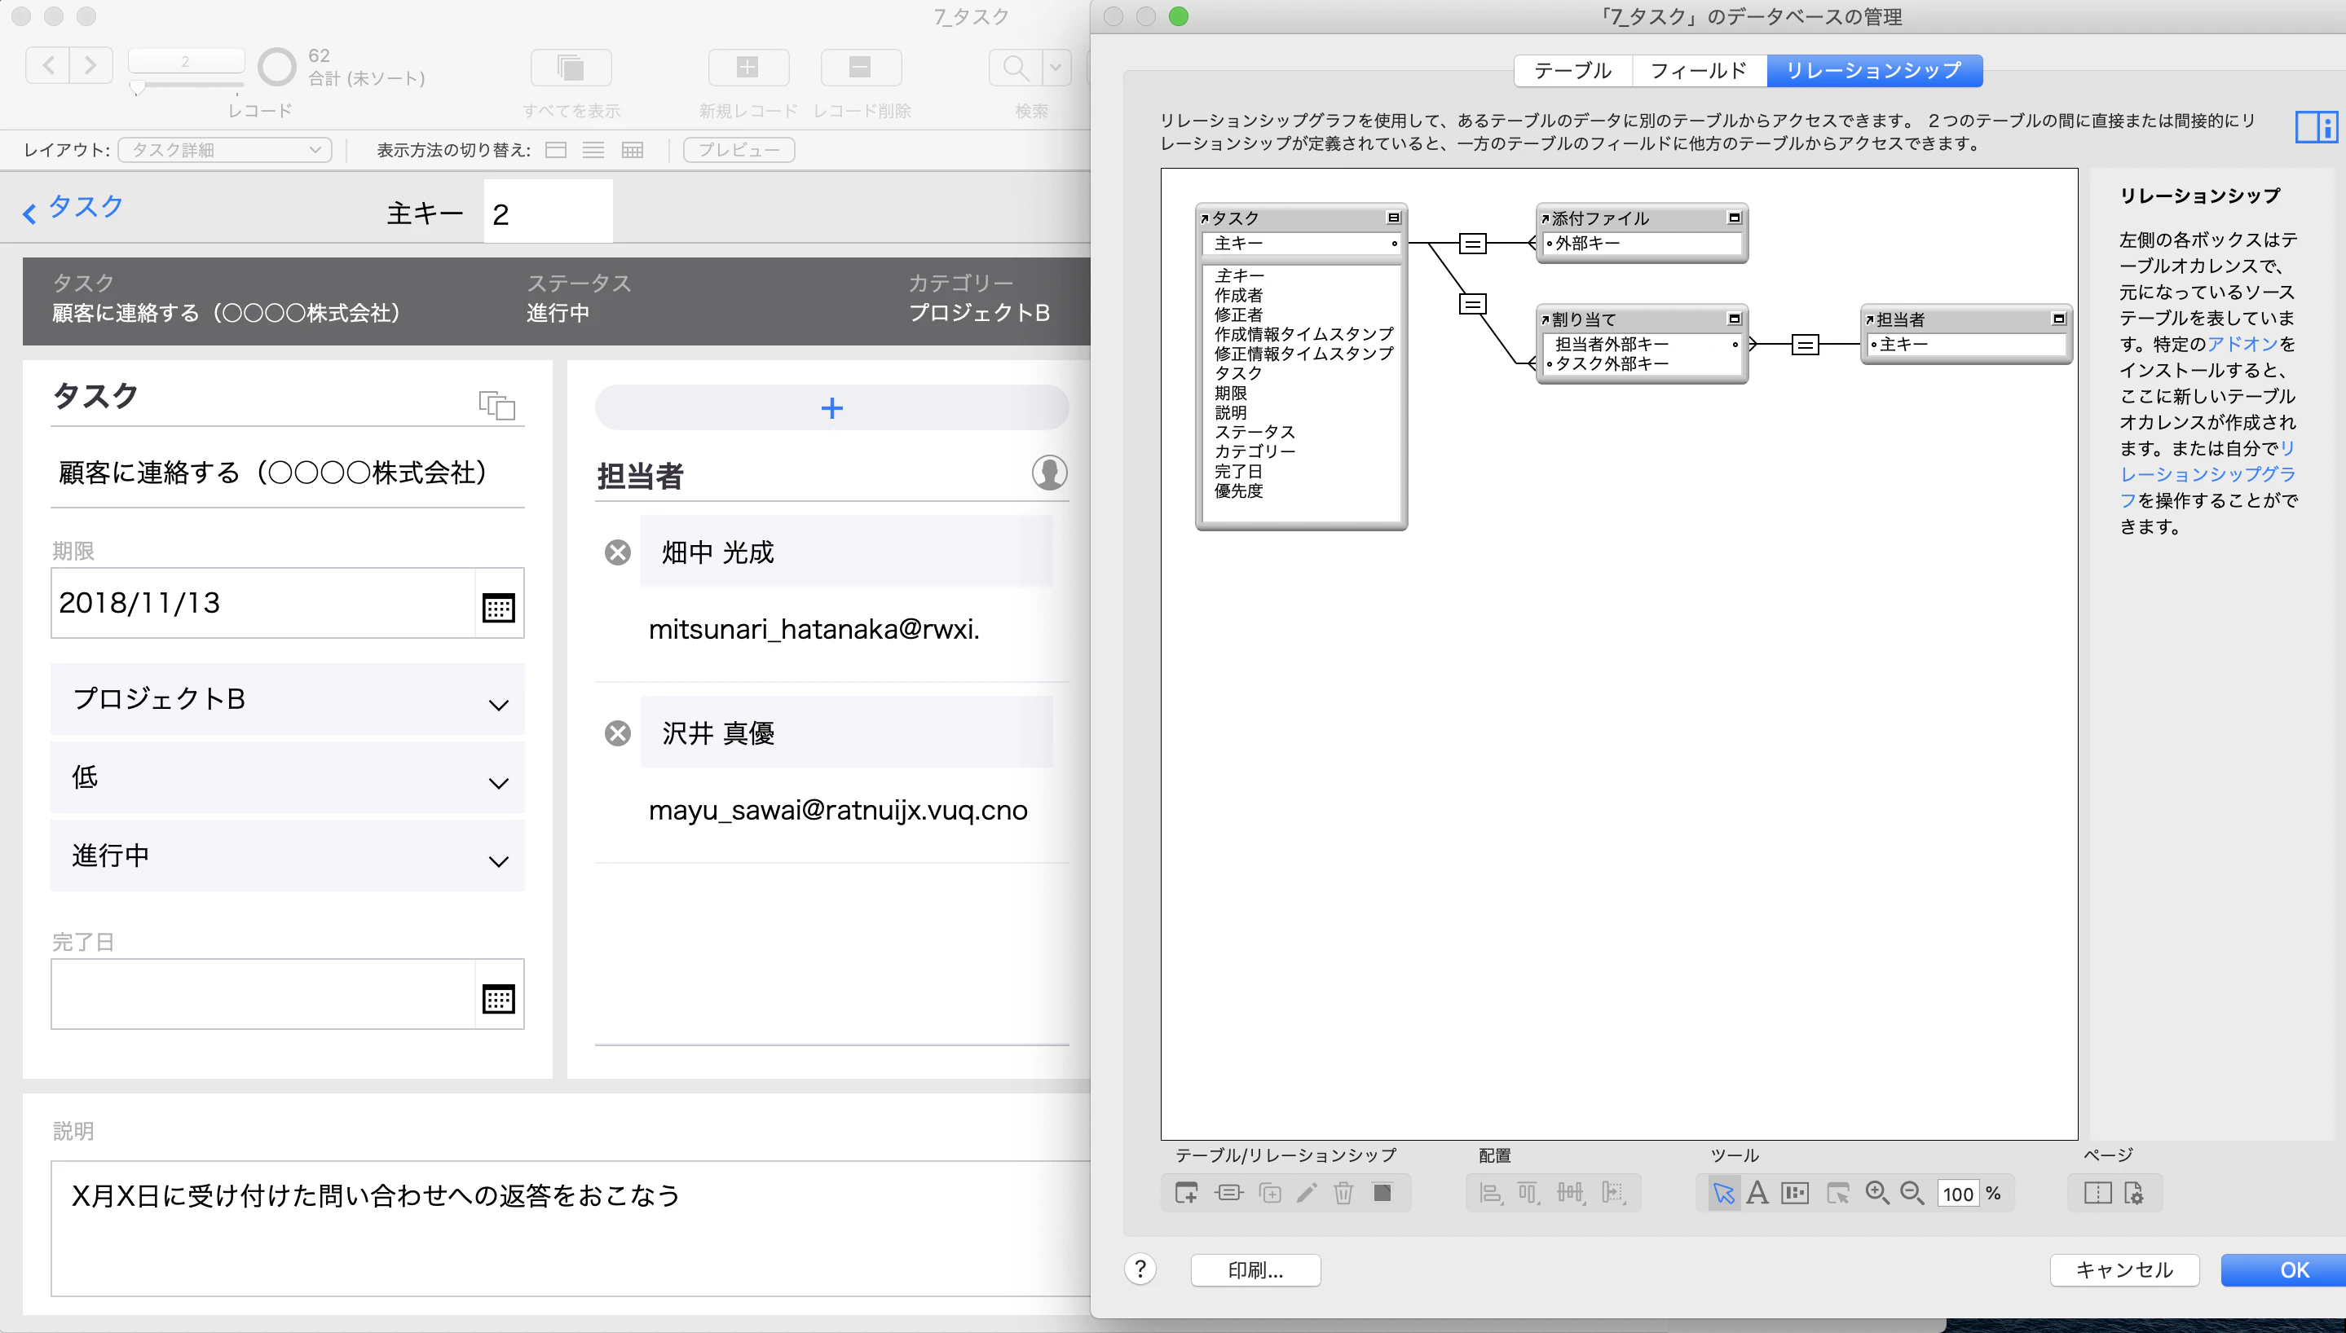Add an assignee with the plus button
2346x1333 pixels.
(831, 407)
